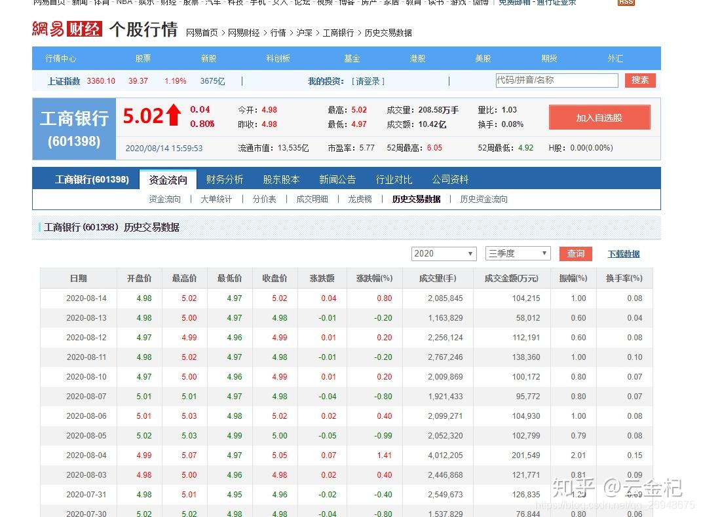
Task: Click the 查询 query button
Action: [x=575, y=253]
